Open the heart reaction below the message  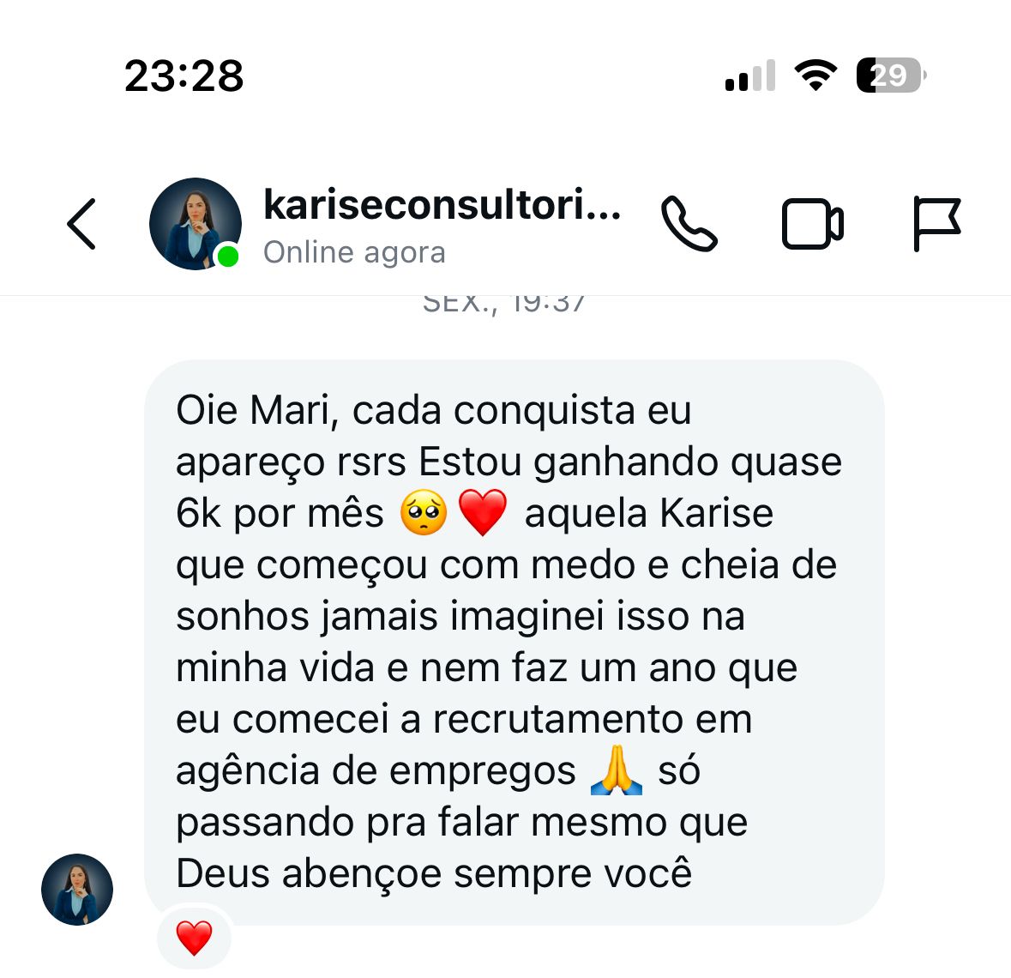point(194,938)
